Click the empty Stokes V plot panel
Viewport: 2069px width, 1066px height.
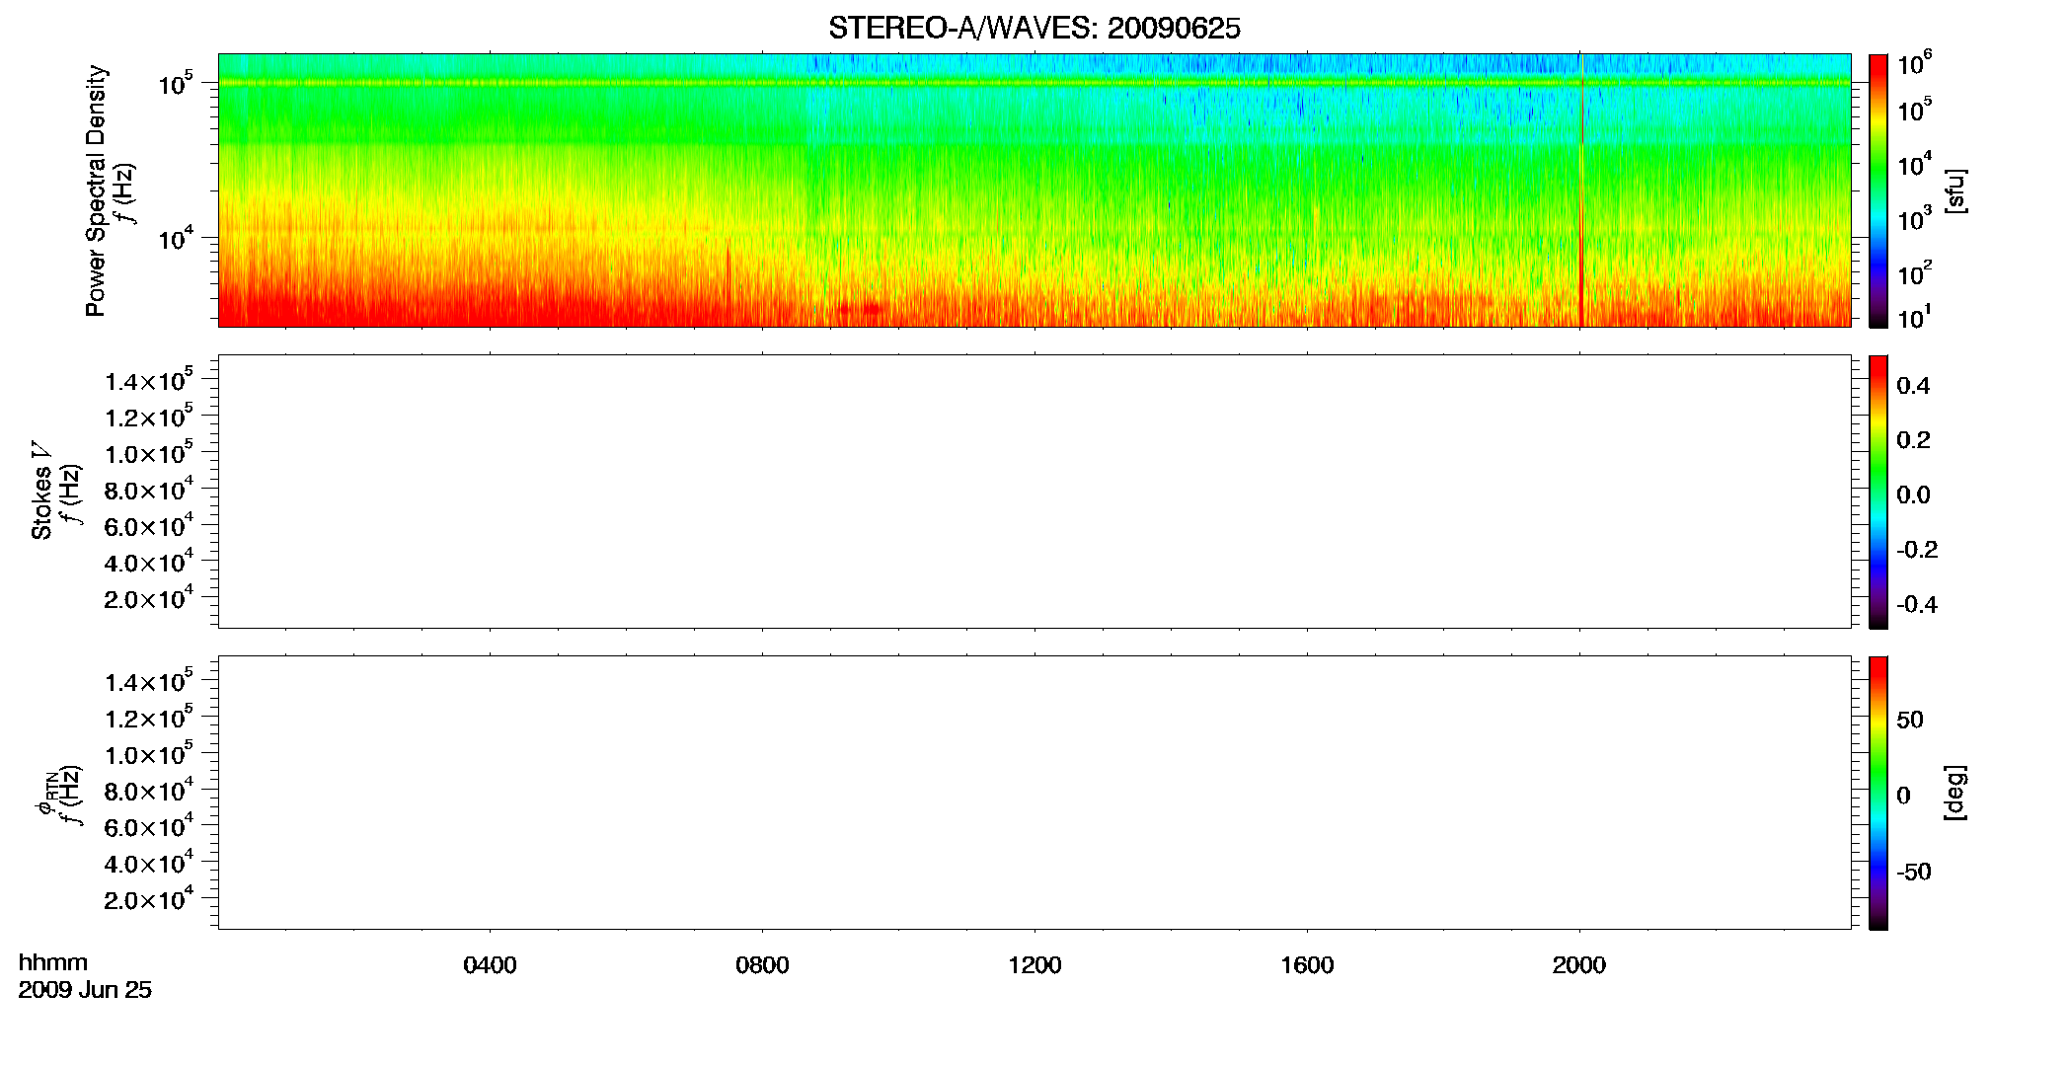tap(1034, 492)
